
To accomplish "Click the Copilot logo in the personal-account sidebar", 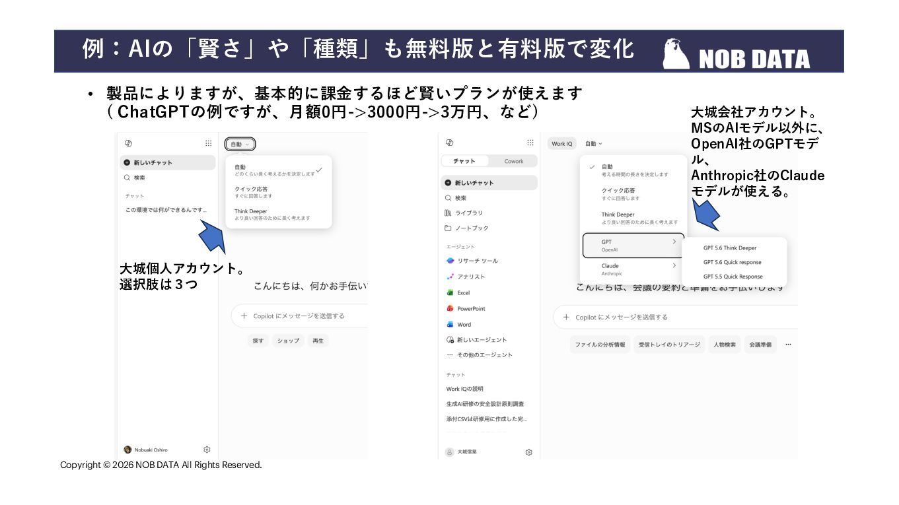I will [128, 143].
